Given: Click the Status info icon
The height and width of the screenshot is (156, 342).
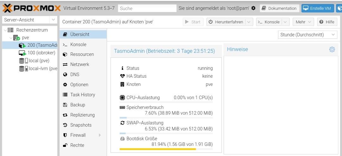Looking at the screenshot, I should point(122,68).
